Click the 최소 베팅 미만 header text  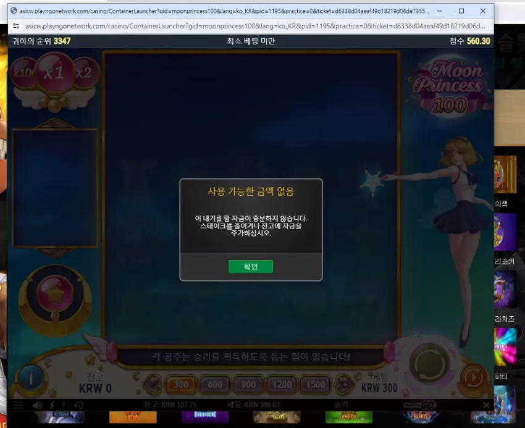tap(251, 41)
